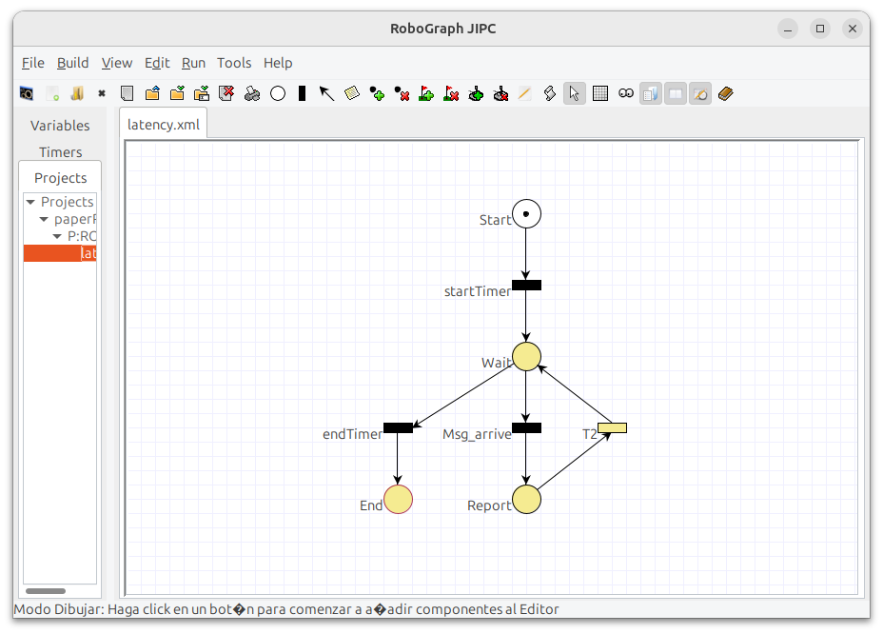Screen dimensions: 883x634
Task: Click the close document icon with red X
Action: pos(226,93)
